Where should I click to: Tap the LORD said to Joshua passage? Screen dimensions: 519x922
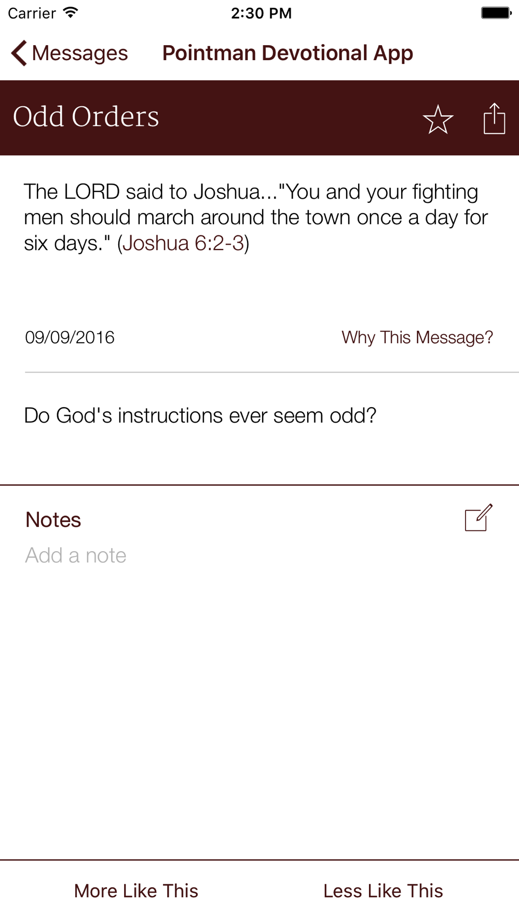pyautogui.click(x=256, y=217)
